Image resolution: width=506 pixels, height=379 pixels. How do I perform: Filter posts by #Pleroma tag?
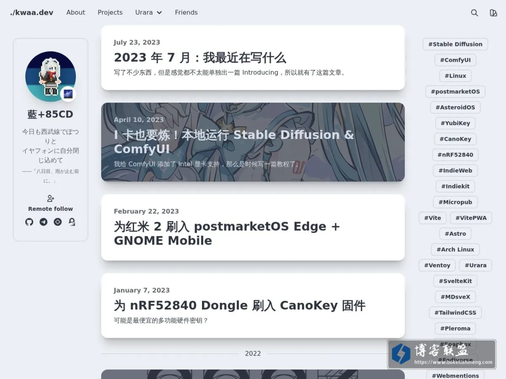(x=455, y=328)
